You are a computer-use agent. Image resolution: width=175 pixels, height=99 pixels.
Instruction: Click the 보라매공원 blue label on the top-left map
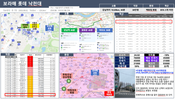pyautogui.click(x=49, y=28)
